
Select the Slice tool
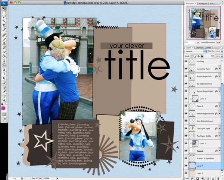click(x=4, y=30)
